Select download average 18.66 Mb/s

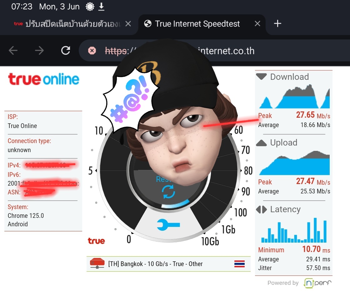tap(315, 125)
